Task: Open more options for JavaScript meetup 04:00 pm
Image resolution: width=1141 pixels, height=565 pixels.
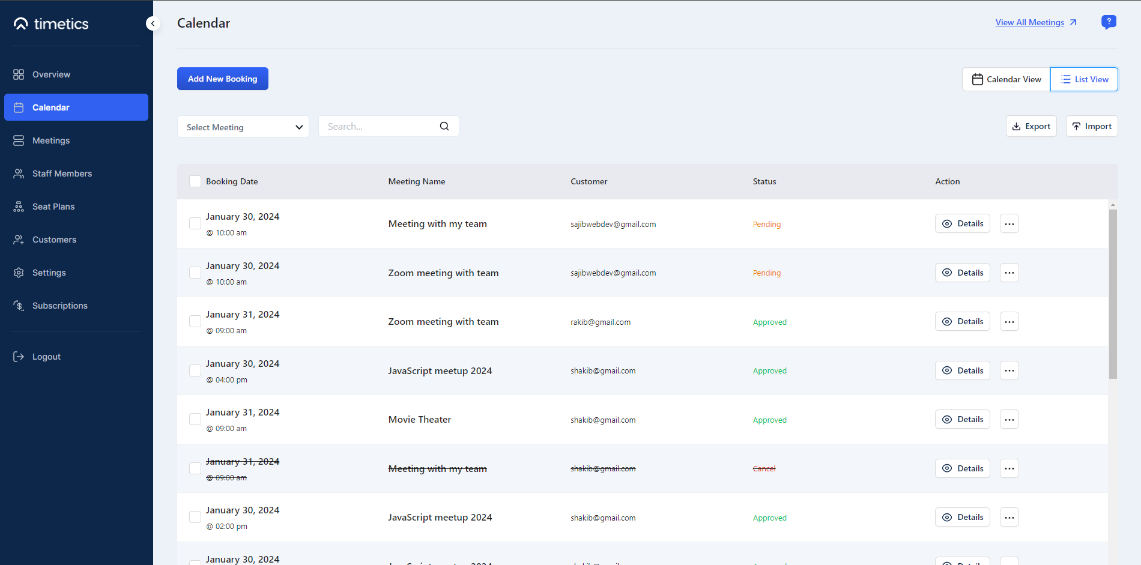Action: pos(1009,370)
